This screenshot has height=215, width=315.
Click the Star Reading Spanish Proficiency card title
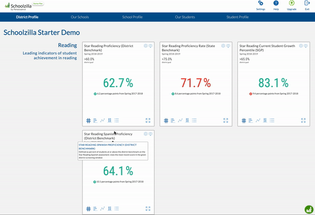point(108,136)
